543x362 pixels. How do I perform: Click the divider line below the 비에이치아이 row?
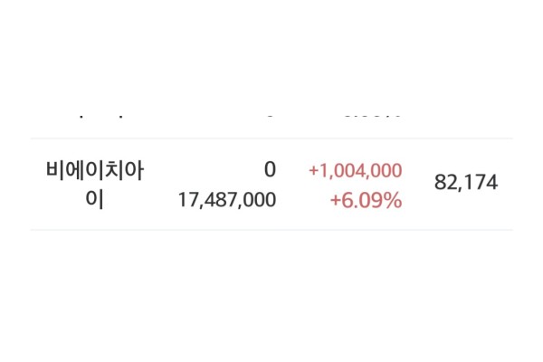tap(271, 230)
